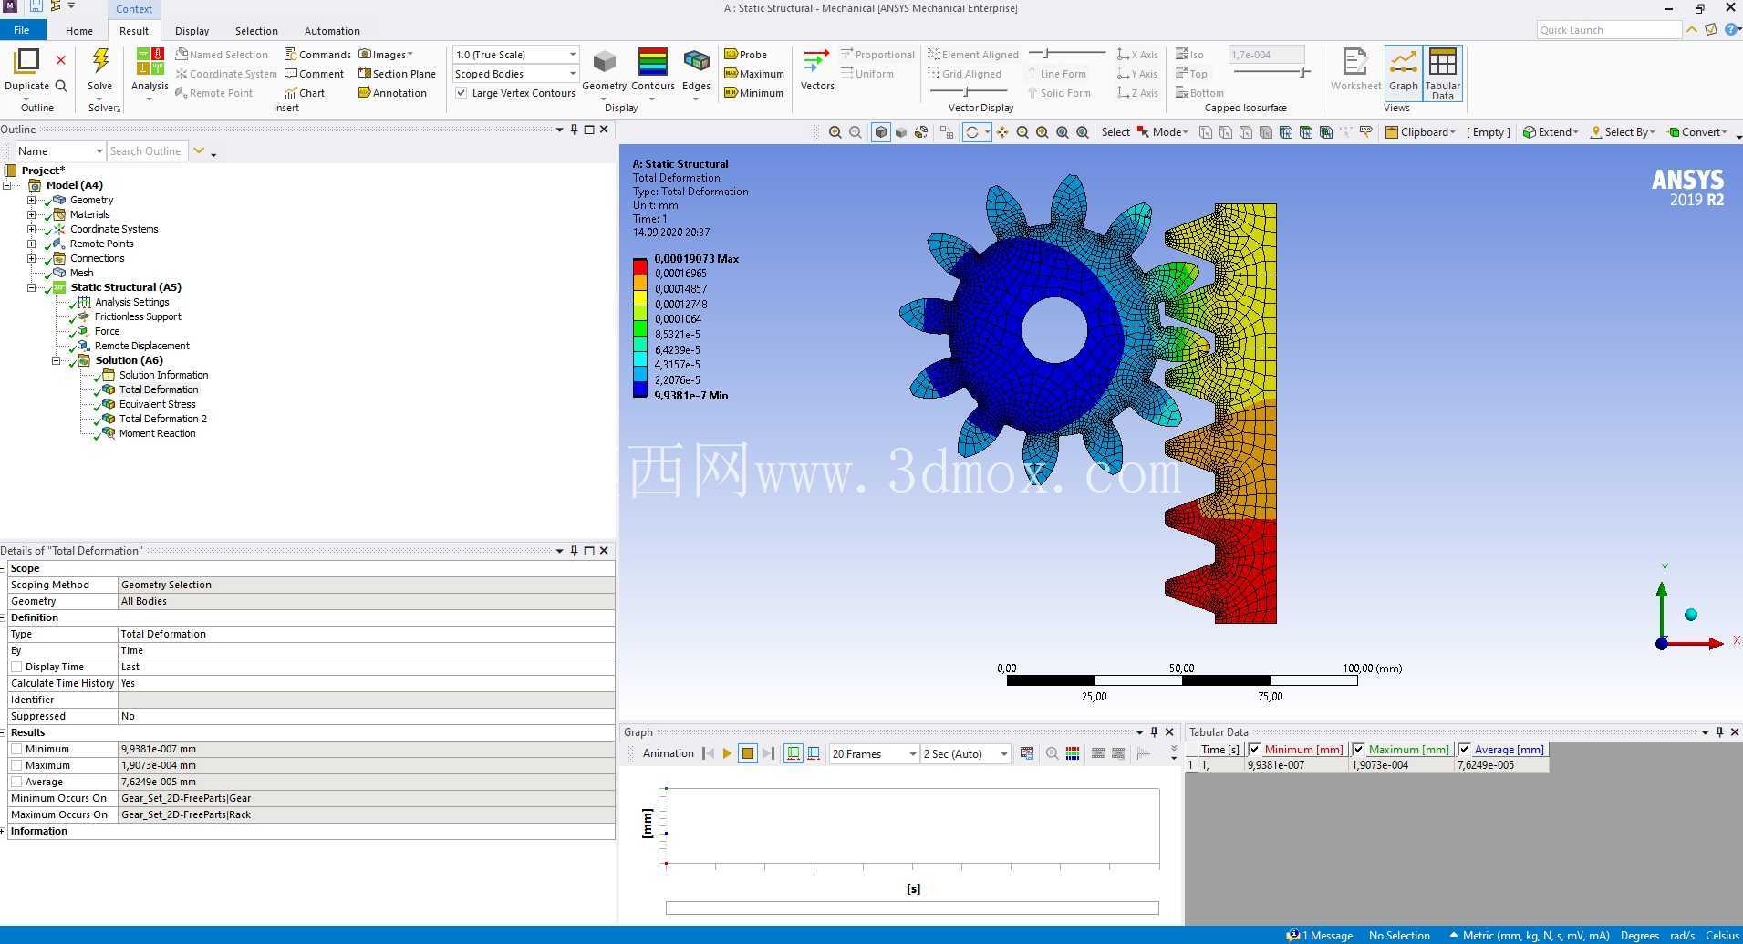Open the 20 Frames dropdown
Image resolution: width=1743 pixels, height=944 pixels.
click(873, 753)
